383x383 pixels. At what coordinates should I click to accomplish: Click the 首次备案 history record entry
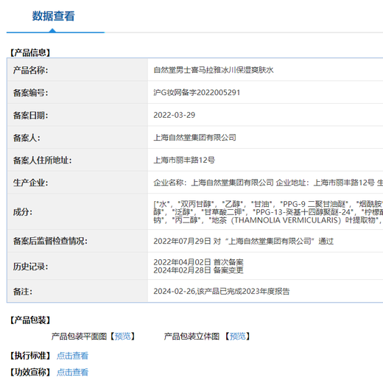pyautogui.click(x=198, y=262)
